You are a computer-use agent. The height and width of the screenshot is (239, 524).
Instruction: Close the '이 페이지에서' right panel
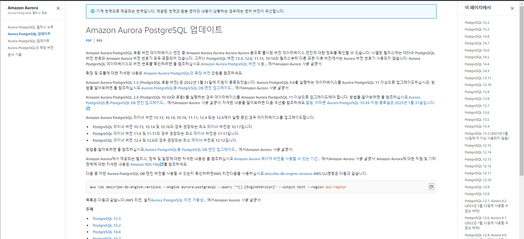coord(512,8)
